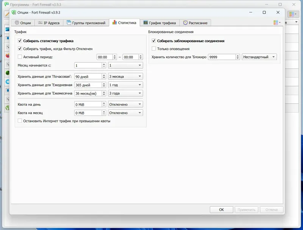The width and height of the screenshot is (303, 230).
Task: Click the end time spinner arrows
Action: (x=141, y=57)
